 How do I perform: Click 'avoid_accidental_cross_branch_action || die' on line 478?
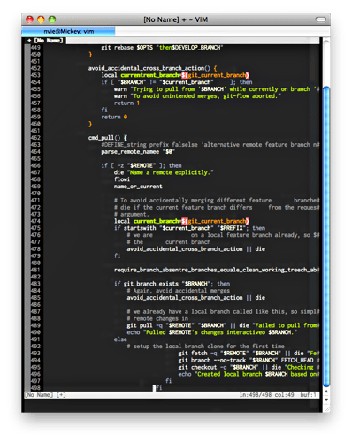click(196, 249)
